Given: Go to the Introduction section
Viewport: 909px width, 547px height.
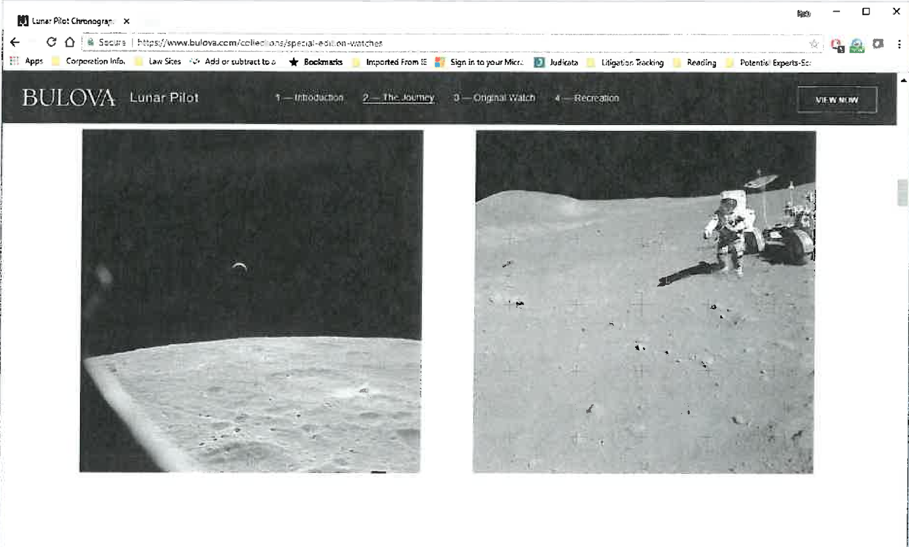Looking at the screenshot, I should (310, 98).
